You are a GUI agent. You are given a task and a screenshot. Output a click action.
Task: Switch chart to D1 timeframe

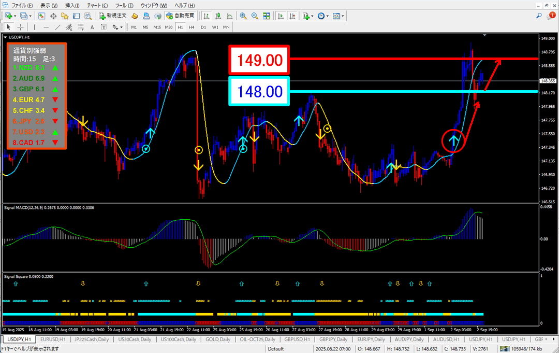(x=203, y=27)
